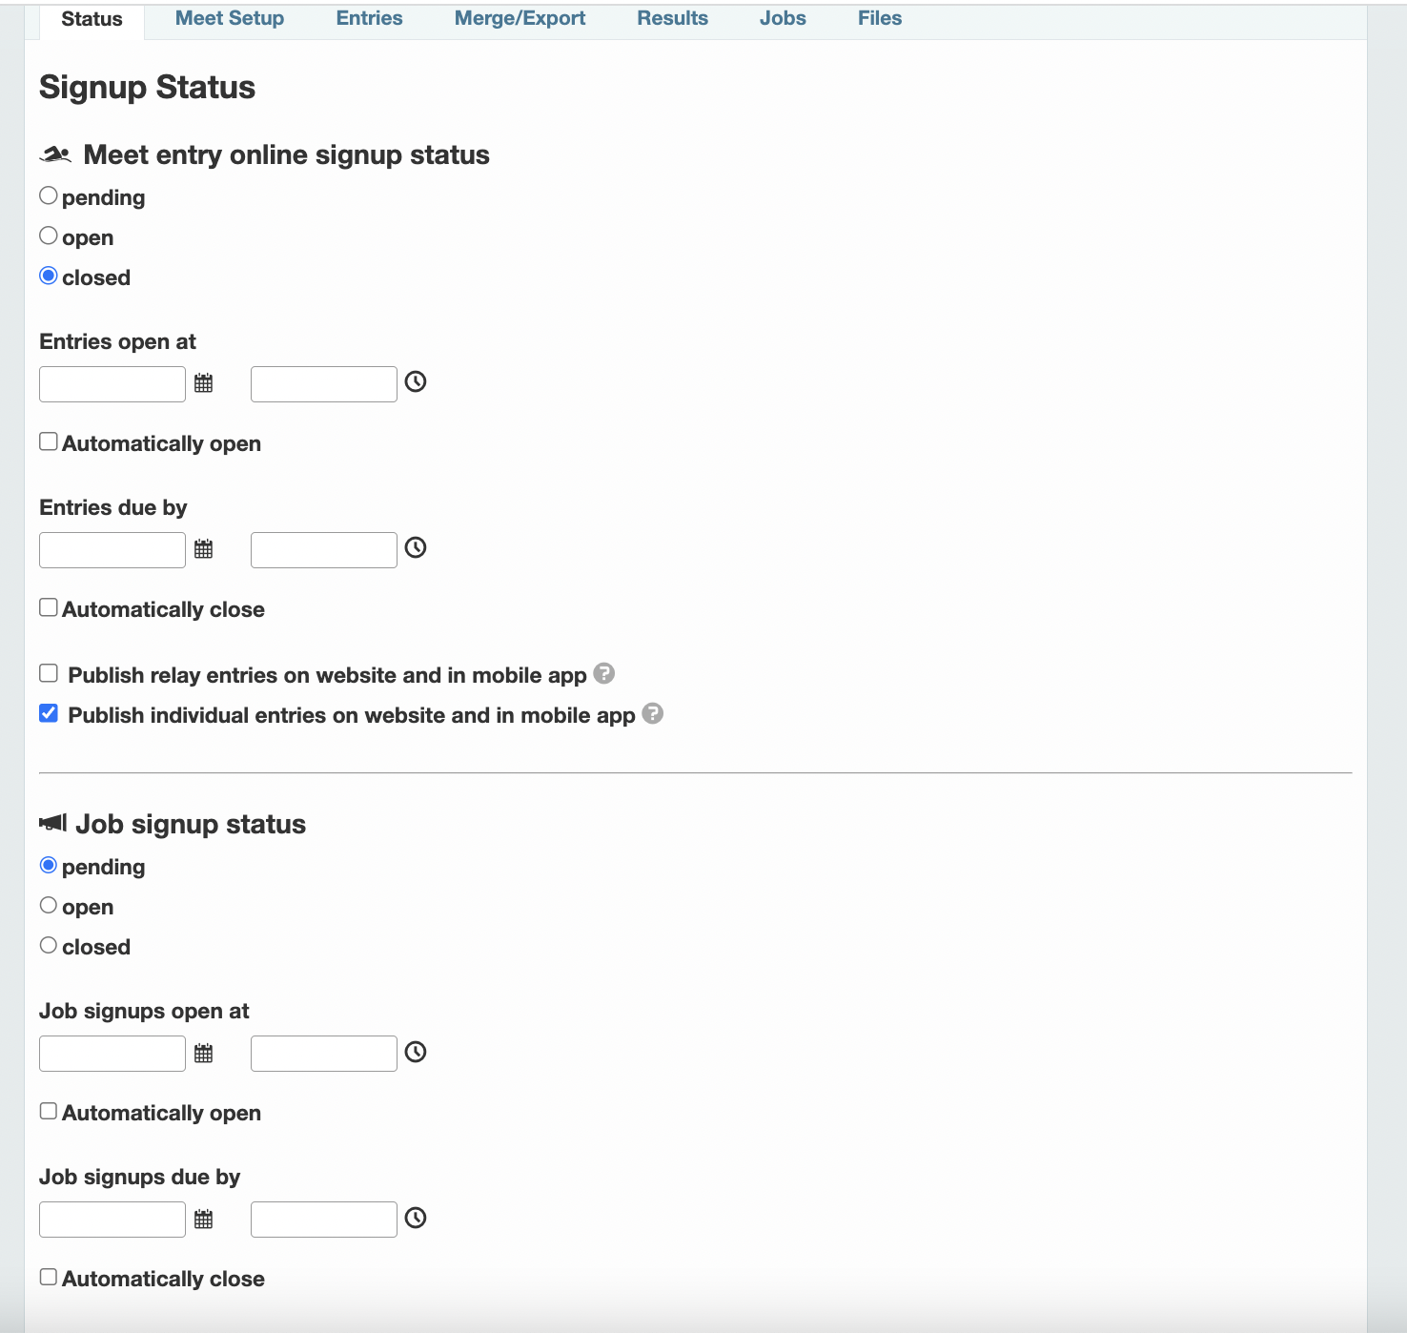Click the Job signups due by date field

pos(112,1218)
